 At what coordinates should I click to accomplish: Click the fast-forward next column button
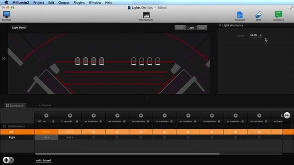click(287, 115)
